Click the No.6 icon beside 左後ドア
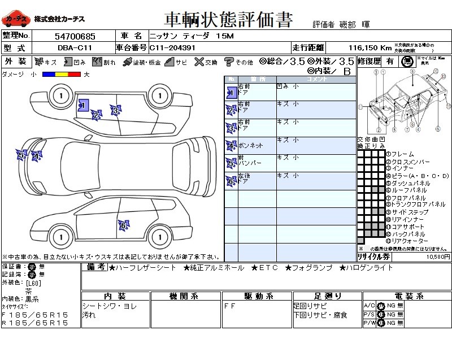Image resolution: width=452 pixels, height=339 pixels. [x=231, y=181]
